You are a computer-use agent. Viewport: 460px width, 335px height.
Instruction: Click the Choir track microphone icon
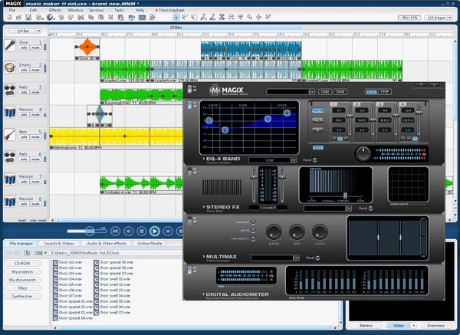pyautogui.click(x=10, y=45)
